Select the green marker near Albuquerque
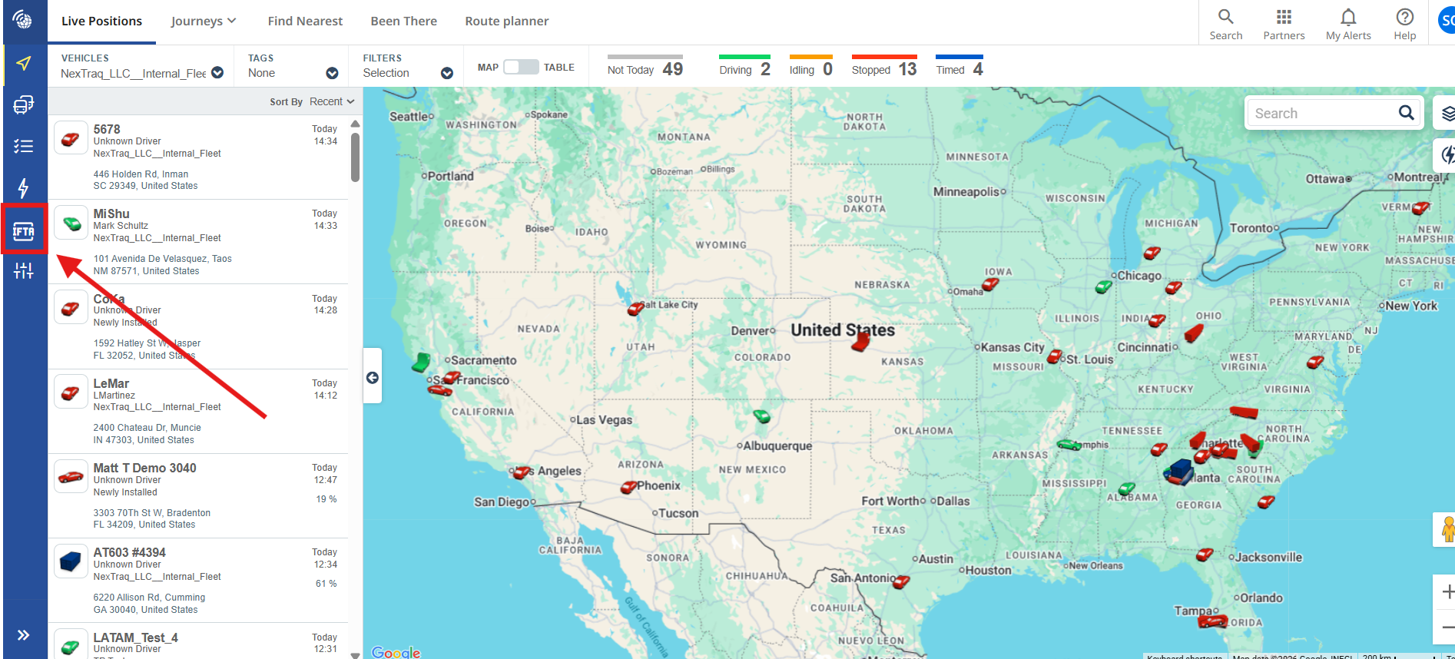Viewport: 1455px width, 659px height. click(x=761, y=416)
